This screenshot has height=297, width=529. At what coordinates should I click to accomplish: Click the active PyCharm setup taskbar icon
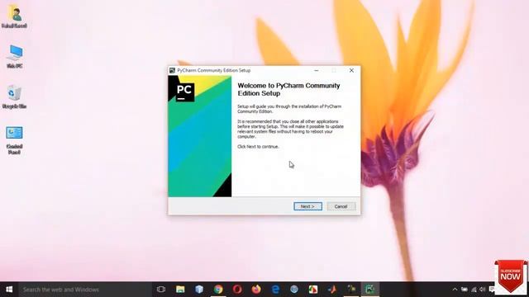[370, 290]
